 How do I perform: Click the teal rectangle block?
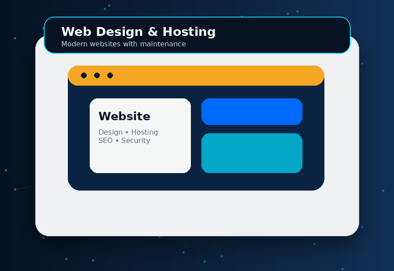coord(252,153)
